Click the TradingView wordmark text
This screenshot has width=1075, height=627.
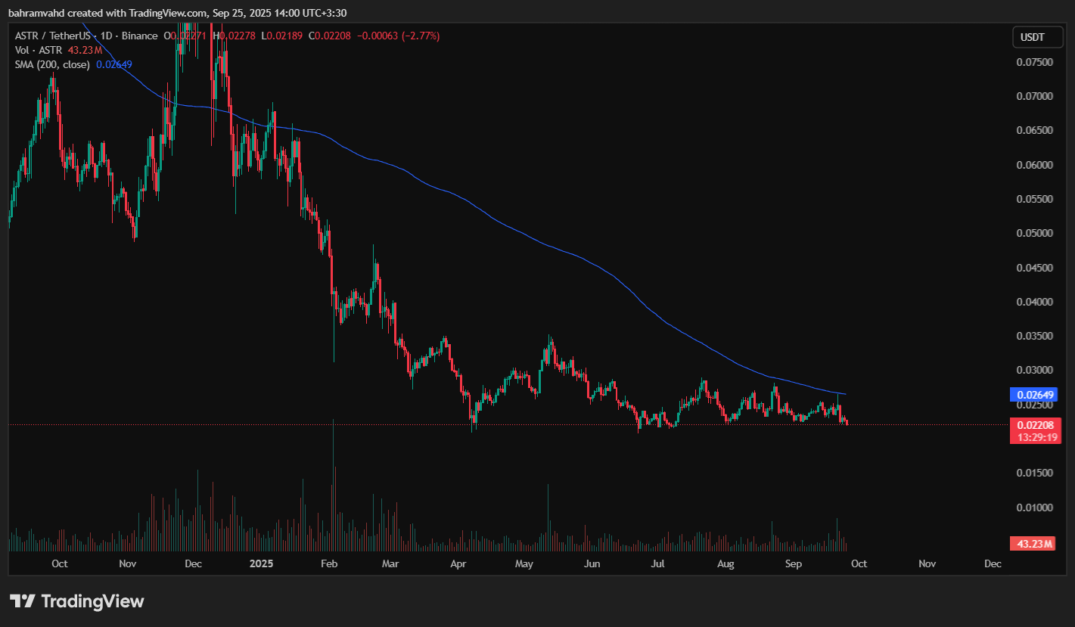92,602
